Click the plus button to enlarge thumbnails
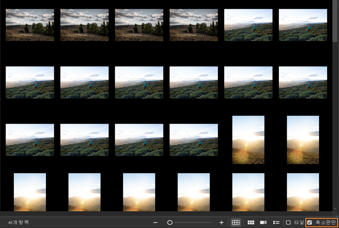Image resolution: width=339 pixels, height=228 pixels. (x=221, y=222)
